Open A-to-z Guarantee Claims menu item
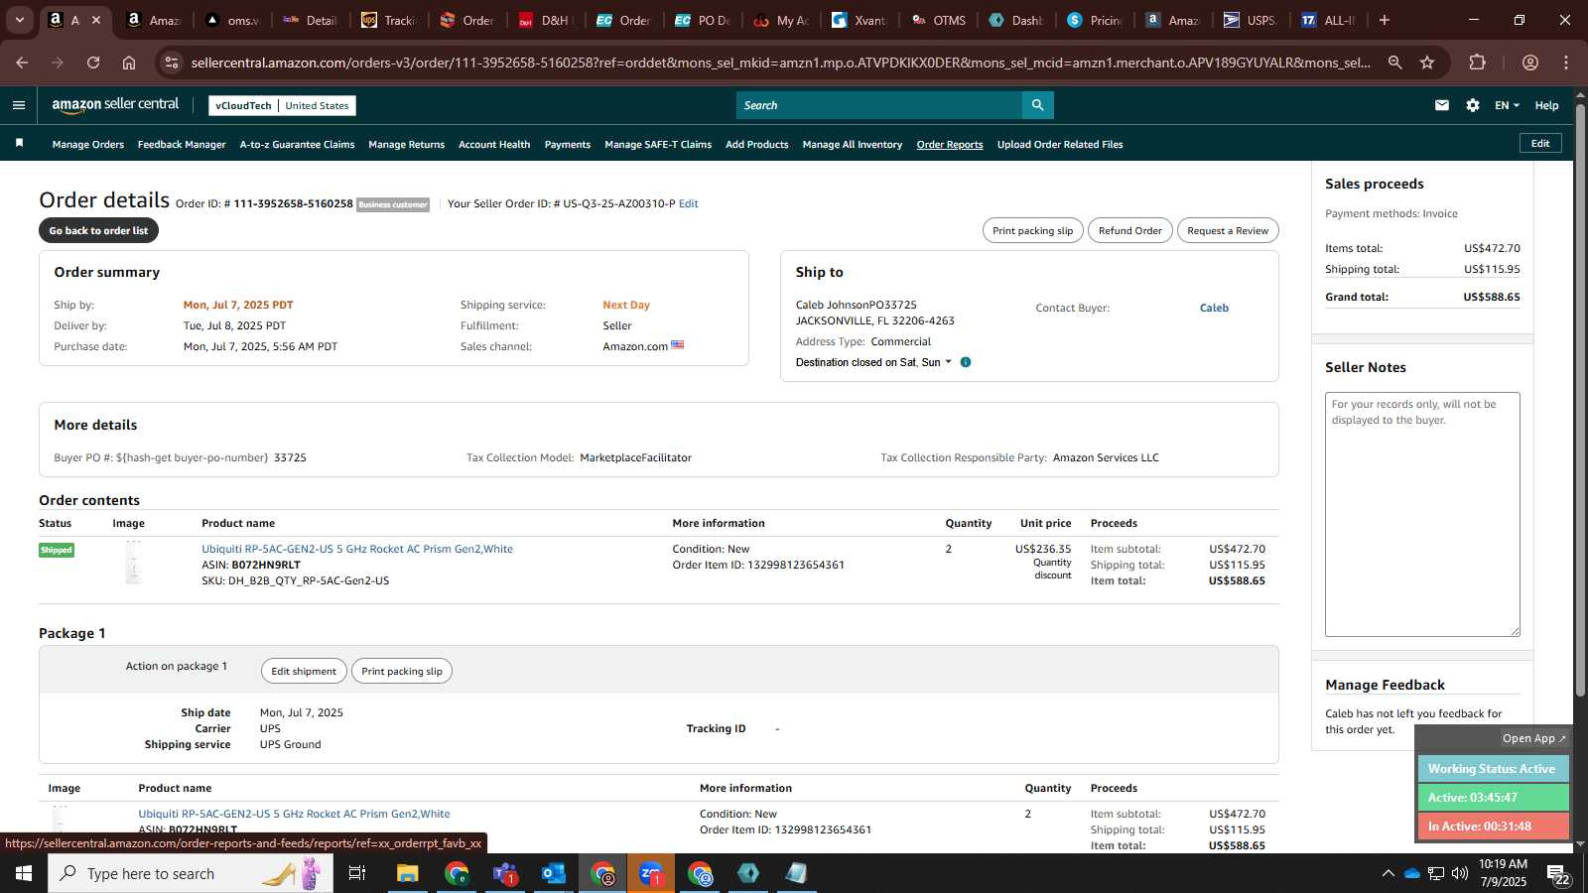The width and height of the screenshot is (1588, 893). coord(297,144)
